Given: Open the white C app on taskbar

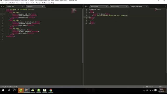Looking at the screenshot, I should (x=45, y=90).
